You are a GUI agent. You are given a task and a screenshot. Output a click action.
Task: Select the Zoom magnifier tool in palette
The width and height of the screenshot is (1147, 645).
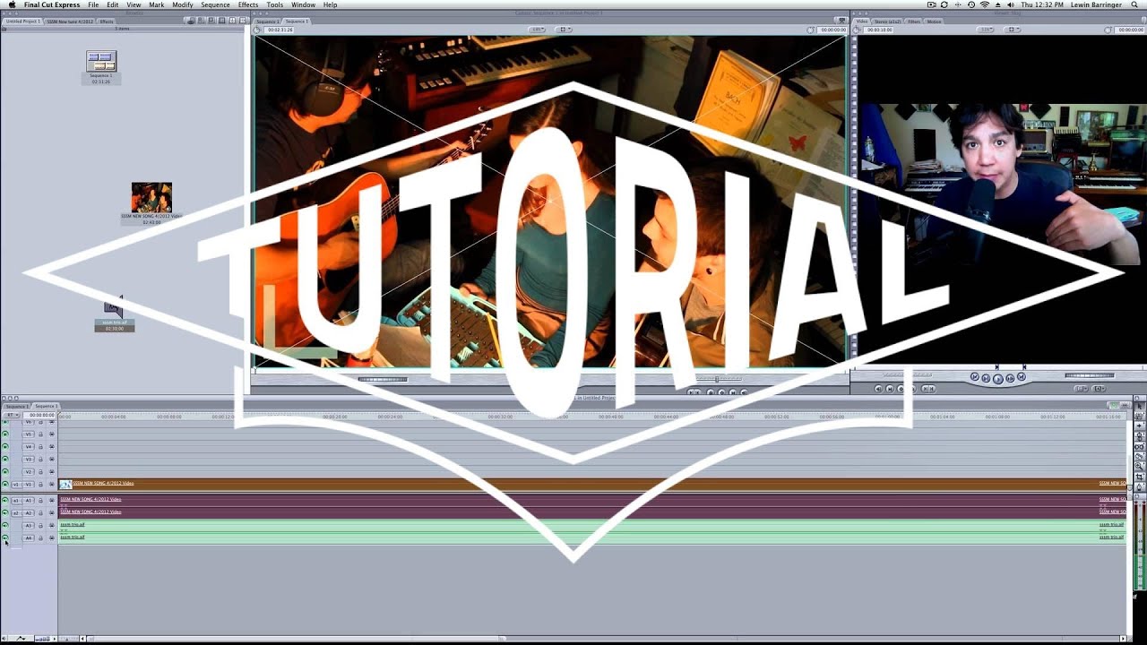click(x=1139, y=466)
